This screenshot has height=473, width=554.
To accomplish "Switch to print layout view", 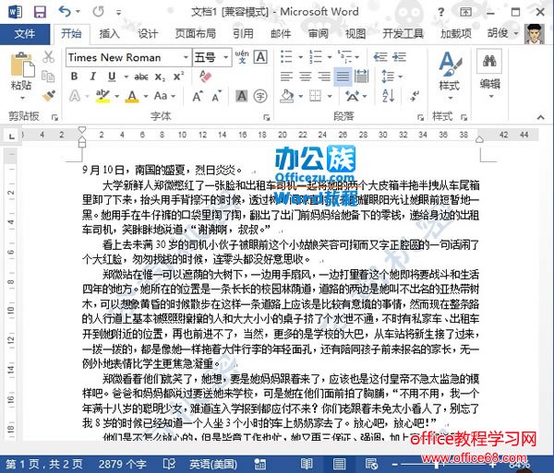I will 339,464.
